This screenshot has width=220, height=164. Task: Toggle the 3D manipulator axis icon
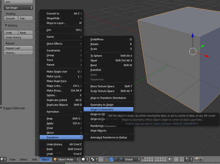pyautogui.click(x=106, y=159)
